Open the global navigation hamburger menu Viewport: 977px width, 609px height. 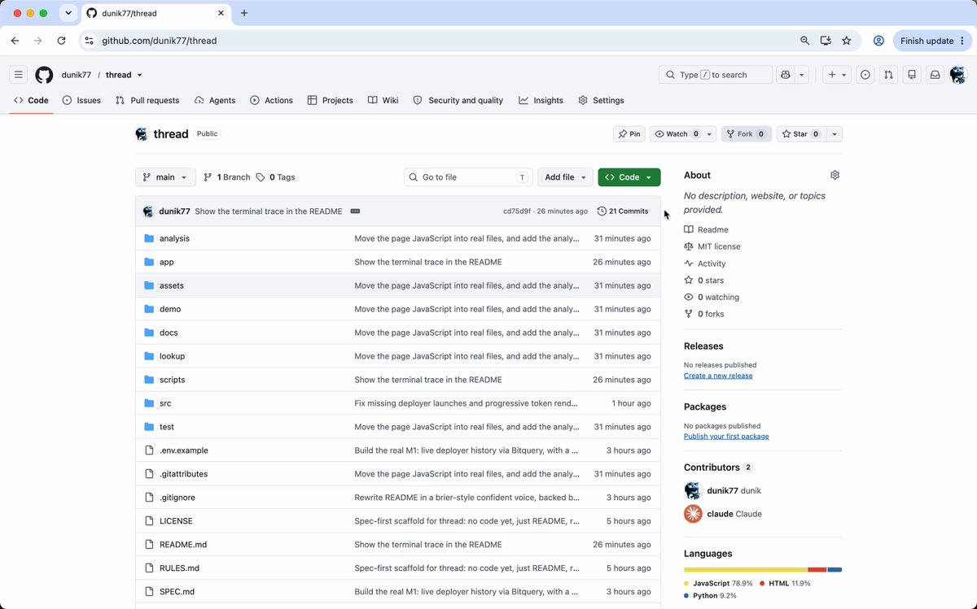tap(19, 75)
